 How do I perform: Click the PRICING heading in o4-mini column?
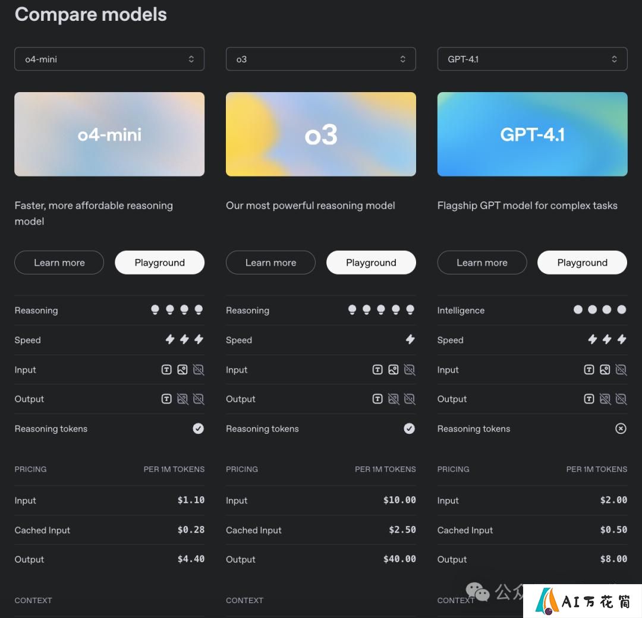click(x=30, y=469)
